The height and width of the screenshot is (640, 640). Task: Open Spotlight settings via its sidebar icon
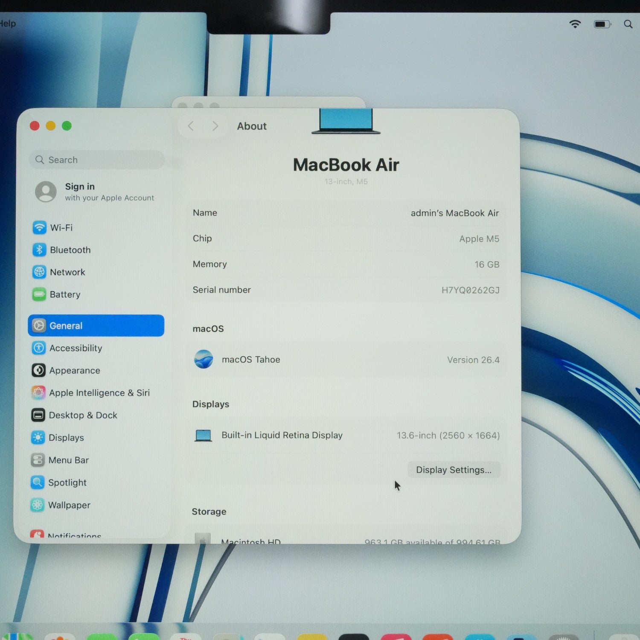pyautogui.click(x=38, y=482)
